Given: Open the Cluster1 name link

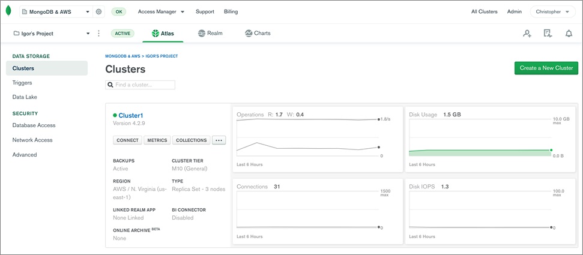Looking at the screenshot, I should (x=130, y=116).
